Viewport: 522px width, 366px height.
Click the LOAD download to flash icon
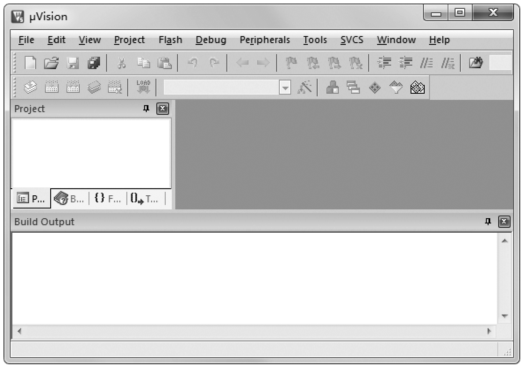pos(144,87)
